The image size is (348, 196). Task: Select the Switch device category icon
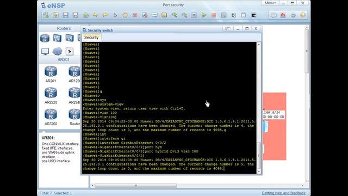tap(57, 38)
